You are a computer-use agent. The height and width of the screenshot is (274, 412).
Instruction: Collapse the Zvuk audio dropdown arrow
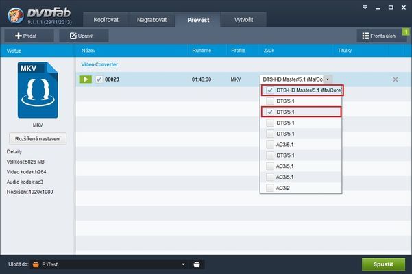click(328, 79)
